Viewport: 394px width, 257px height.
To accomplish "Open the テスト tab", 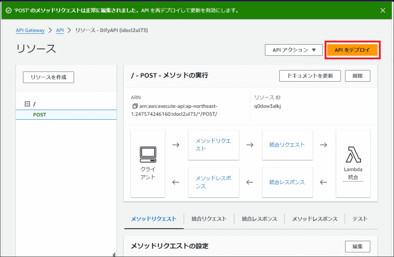I will (360, 219).
